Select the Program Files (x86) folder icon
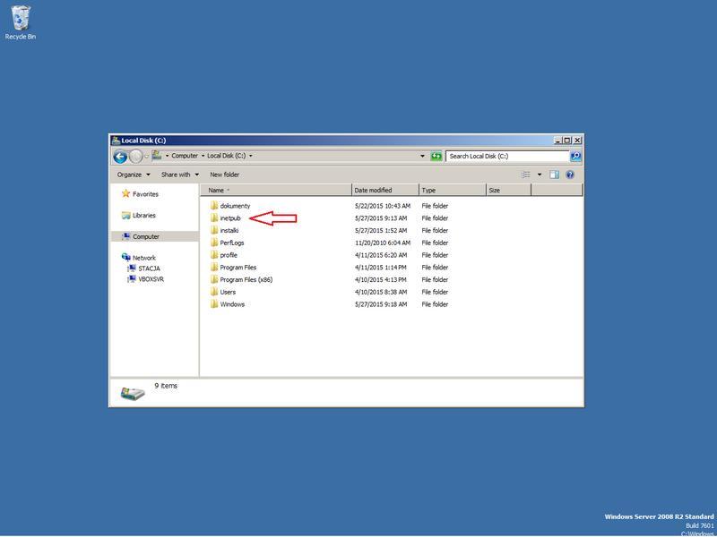The image size is (717, 537). (x=214, y=279)
